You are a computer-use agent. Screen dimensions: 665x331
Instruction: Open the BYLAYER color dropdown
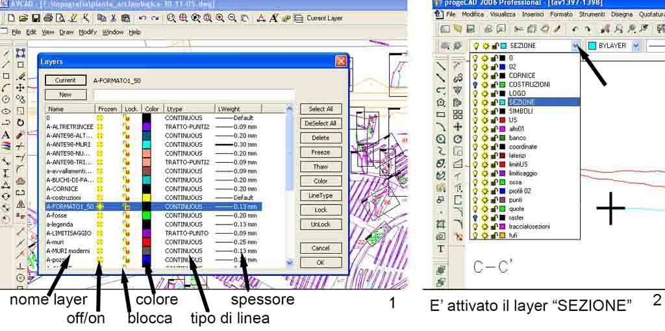(636, 46)
